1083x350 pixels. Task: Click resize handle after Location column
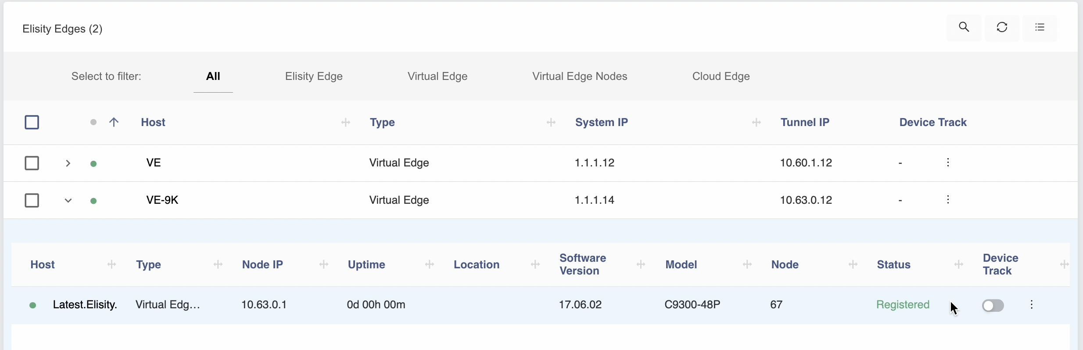coord(535,264)
